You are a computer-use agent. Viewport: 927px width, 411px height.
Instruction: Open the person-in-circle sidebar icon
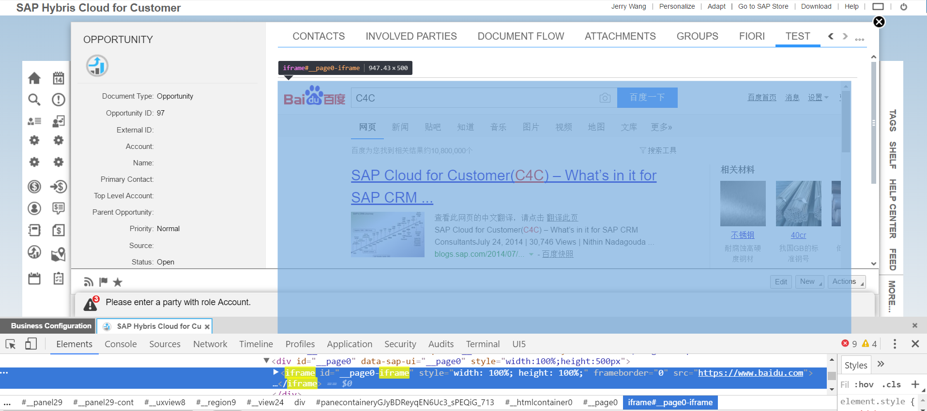34,208
